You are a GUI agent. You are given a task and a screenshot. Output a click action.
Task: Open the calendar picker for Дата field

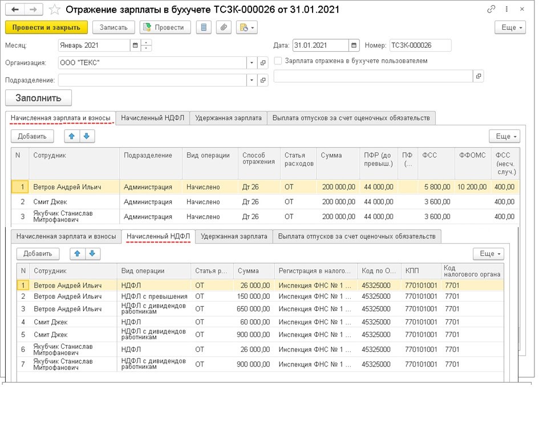354,46
